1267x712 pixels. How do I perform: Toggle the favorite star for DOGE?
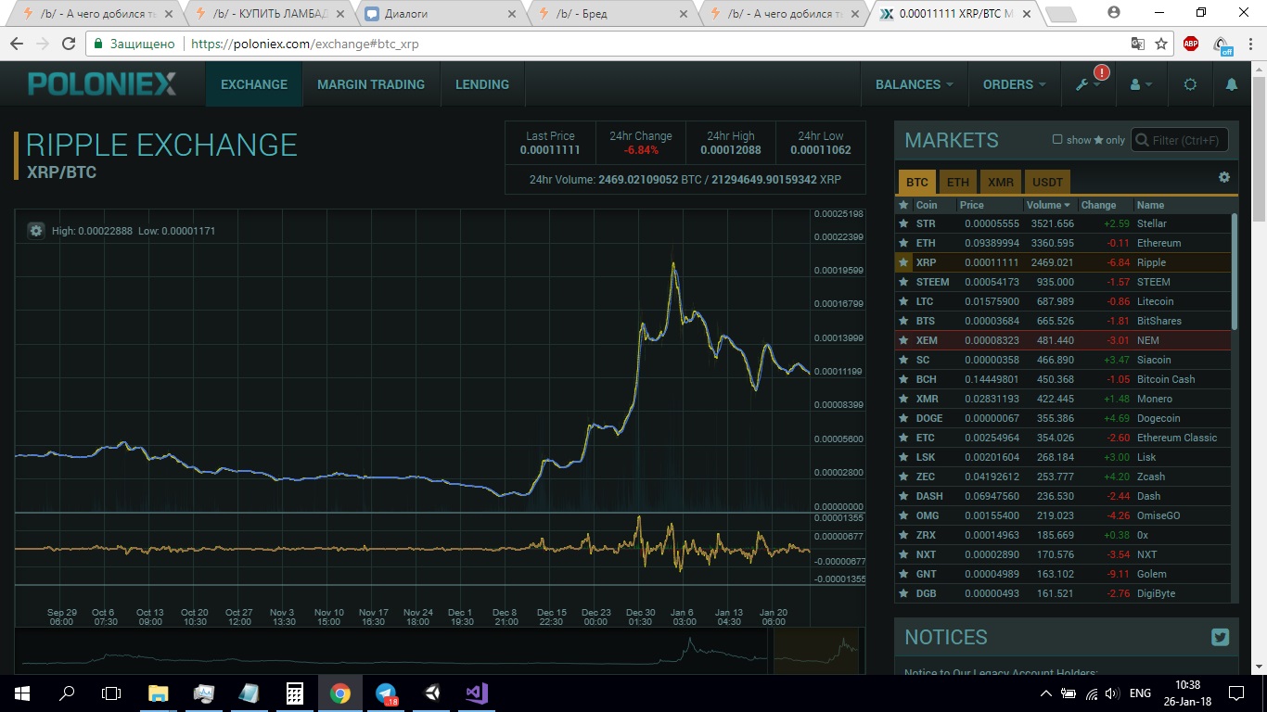click(903, 418)
